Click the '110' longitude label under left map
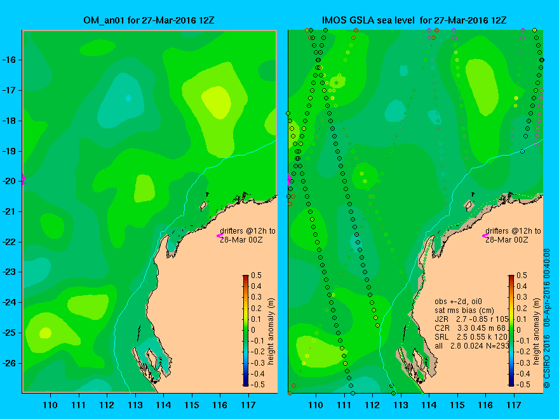 tap(50, 405)
